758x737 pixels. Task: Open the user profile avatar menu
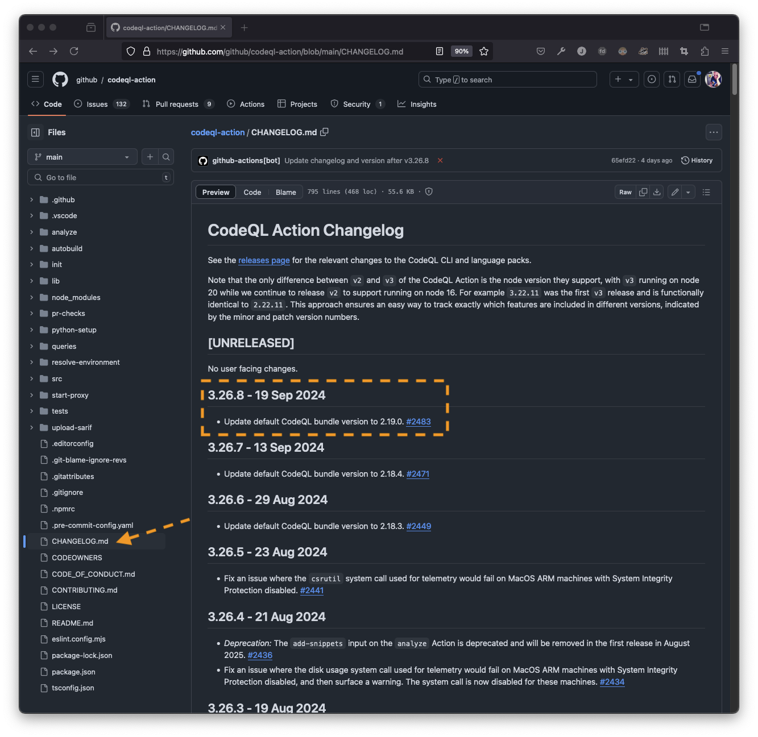point(713,80)
